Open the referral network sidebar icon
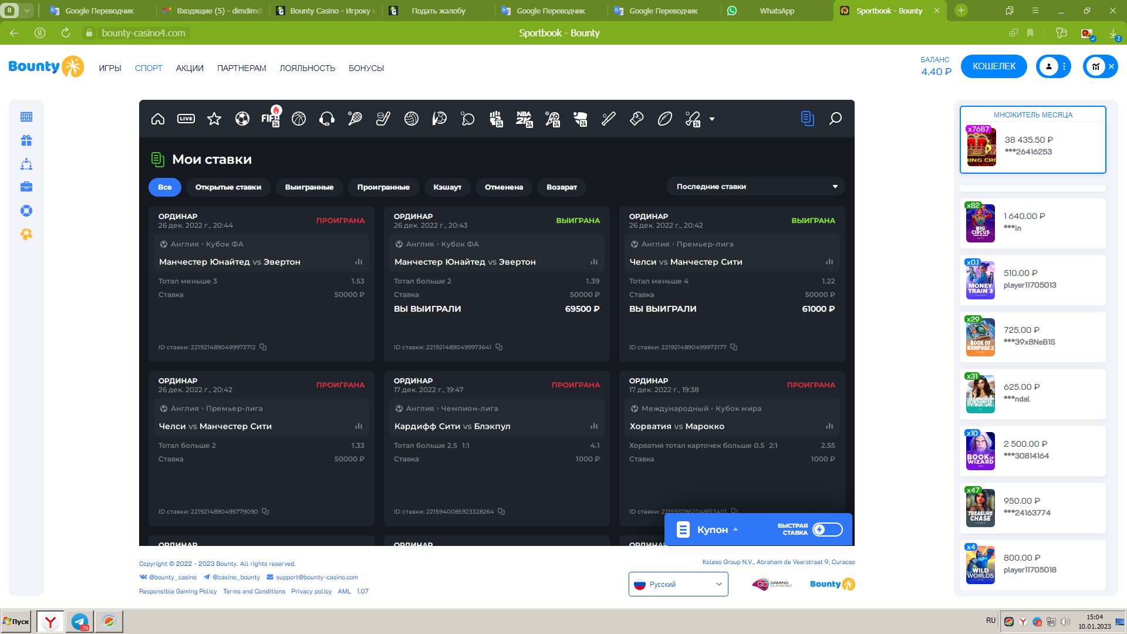Viewport: 1127px width, 634px height. [26, 164]
